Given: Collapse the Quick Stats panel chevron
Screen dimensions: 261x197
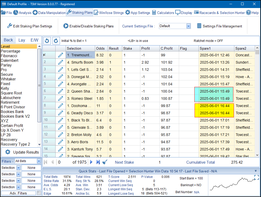Looking at the screenshot, I should click(256, 171).
